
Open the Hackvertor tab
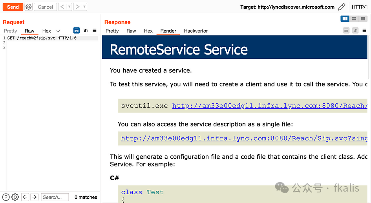click(x=196, y=31)
